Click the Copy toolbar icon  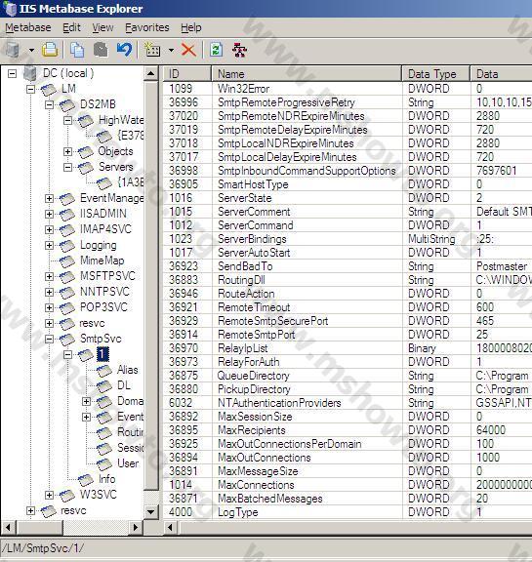pos(77,50)
